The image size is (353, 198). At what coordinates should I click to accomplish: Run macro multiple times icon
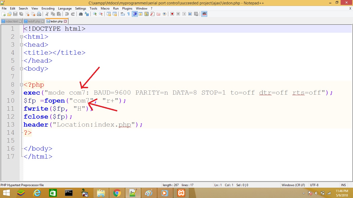190,14
